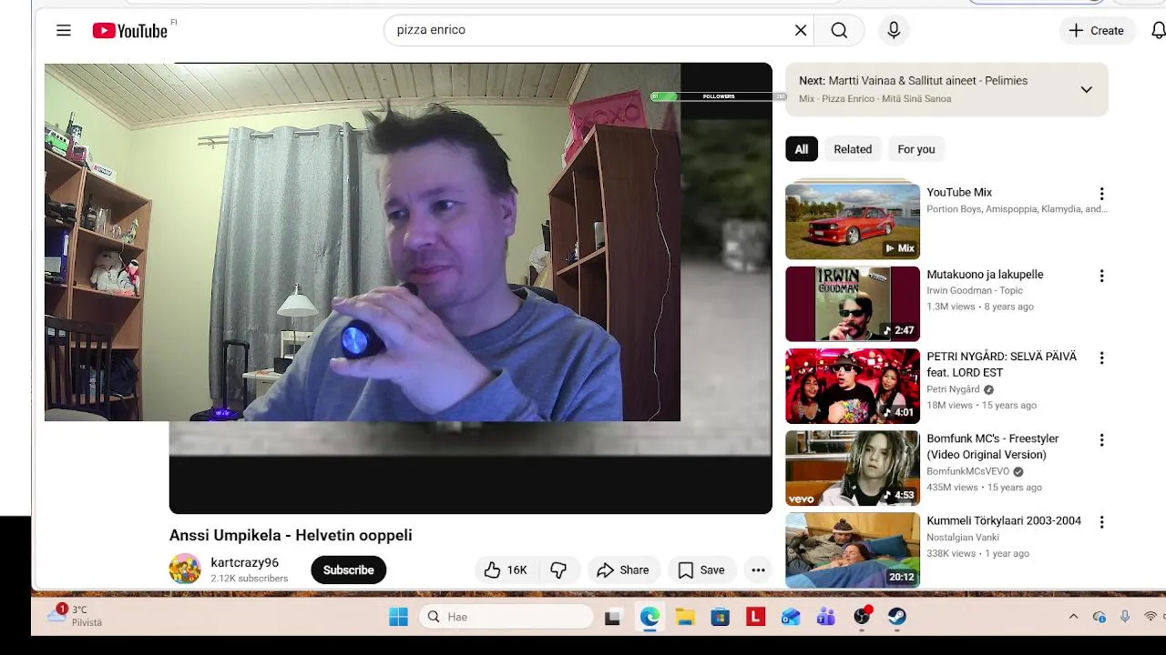Open options for Petri Nygård video

click(x=1101, y=358)
